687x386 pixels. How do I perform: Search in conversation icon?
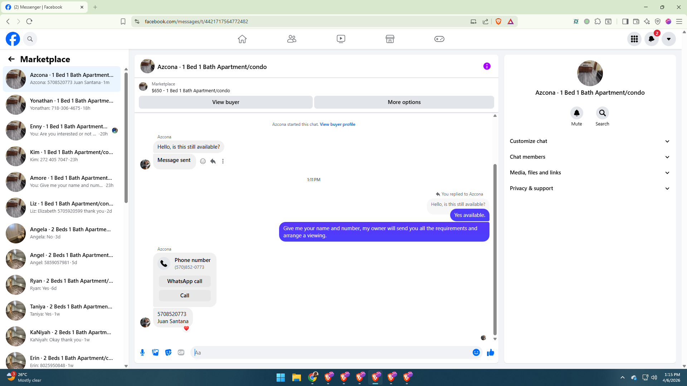click(x=603, y=113)
